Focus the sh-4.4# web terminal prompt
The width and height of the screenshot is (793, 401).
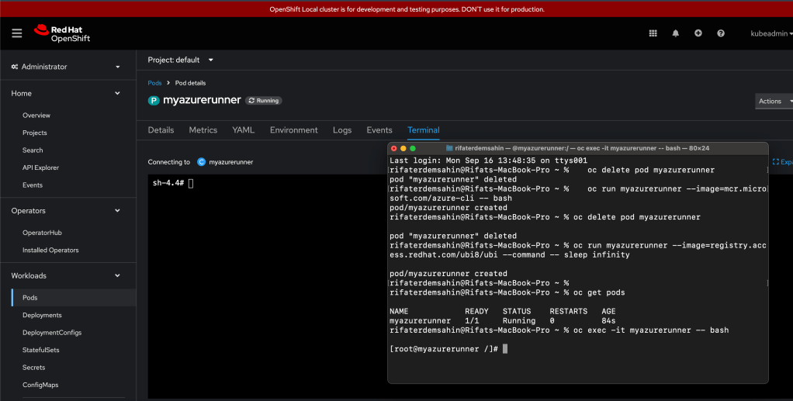pyautogui.click(x=173, y=183)
